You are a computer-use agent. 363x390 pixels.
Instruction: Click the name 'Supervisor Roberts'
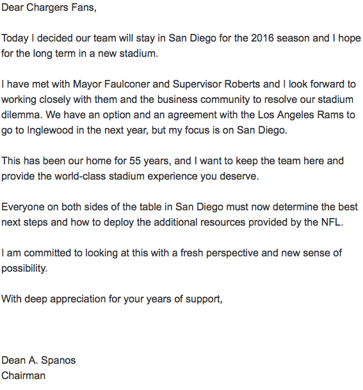pyautogui.click(x=216, y=84)
